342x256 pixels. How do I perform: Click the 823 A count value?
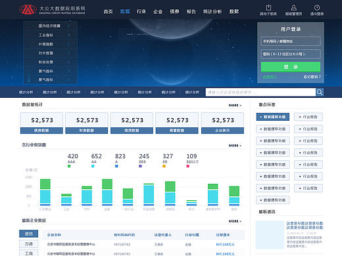(x=120, y=156)
